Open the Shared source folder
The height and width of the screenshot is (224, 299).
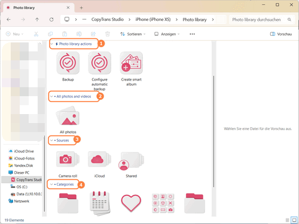131,161
